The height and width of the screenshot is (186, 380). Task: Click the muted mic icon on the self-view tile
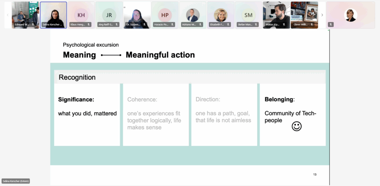pos(331,25)
